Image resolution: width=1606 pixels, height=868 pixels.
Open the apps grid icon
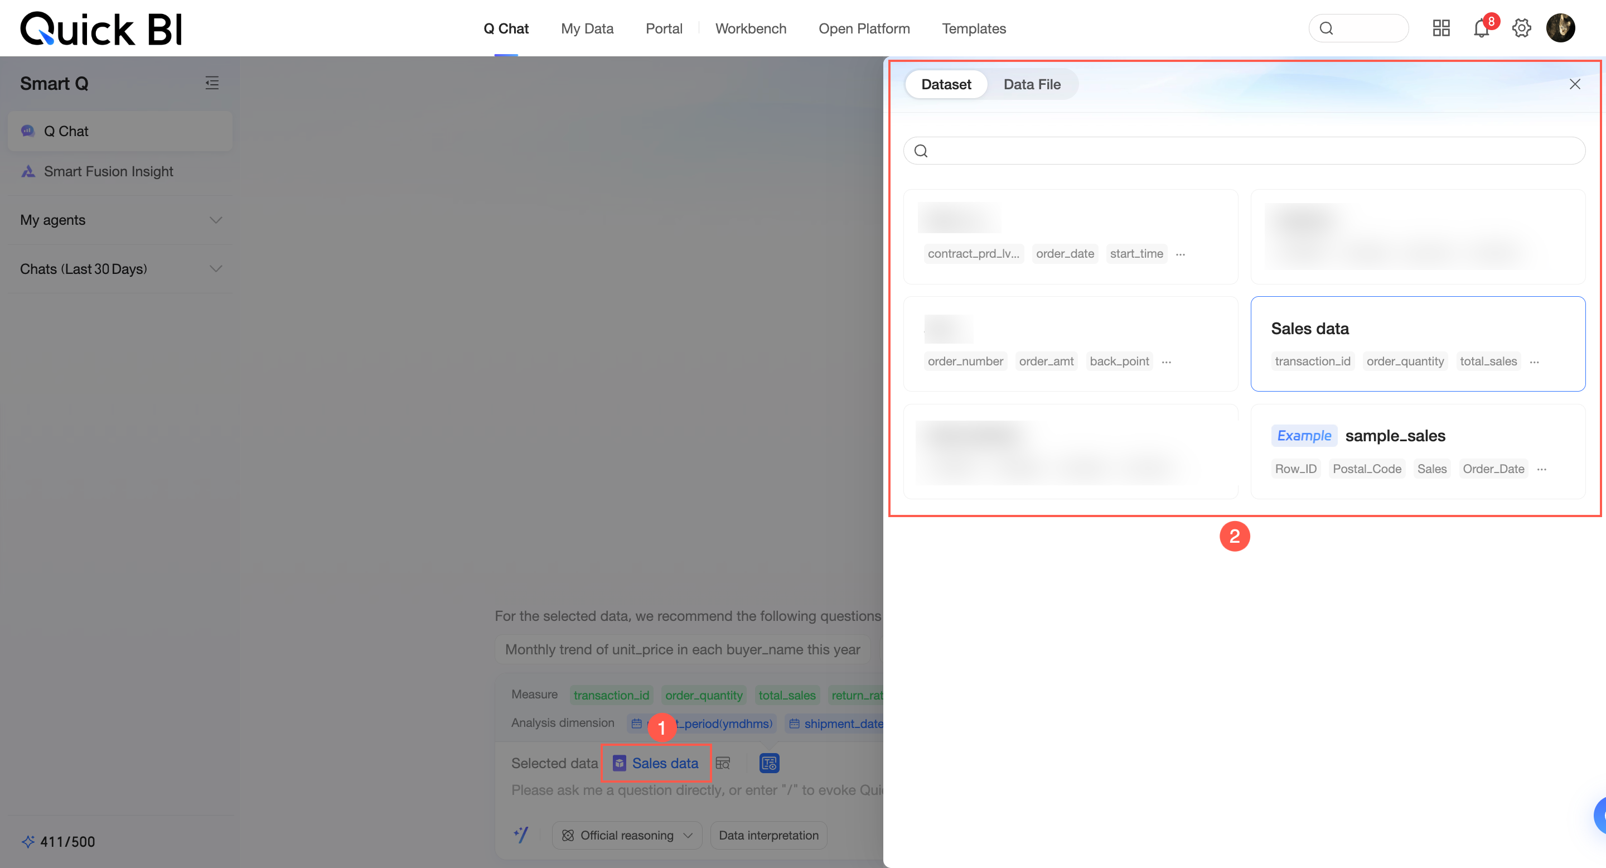tap(1441, 28)
